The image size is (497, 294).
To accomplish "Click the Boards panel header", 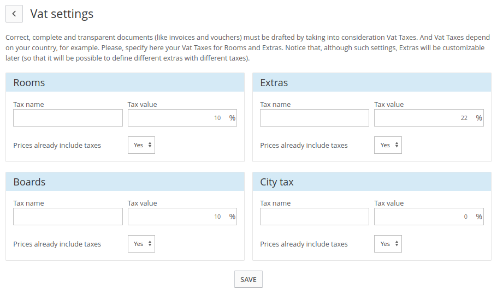I will coord(125,182).
